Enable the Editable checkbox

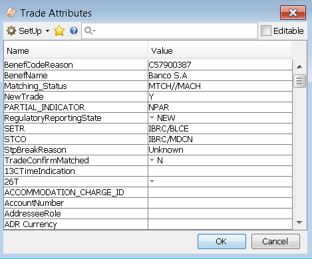pos(266,31)
